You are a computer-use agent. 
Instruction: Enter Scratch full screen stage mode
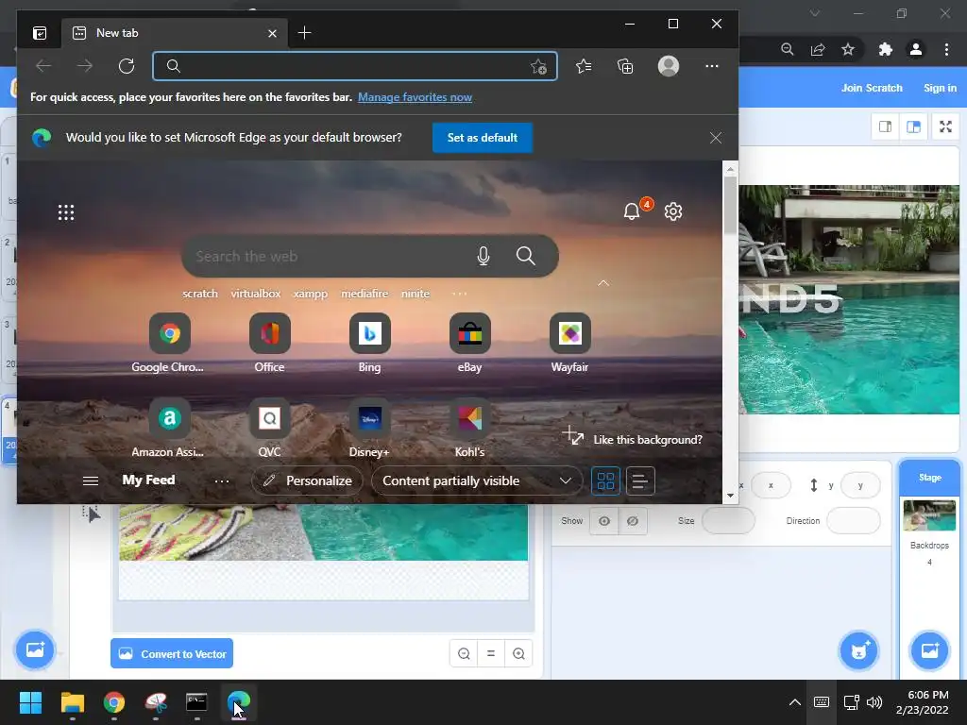(x=945, y=127)
